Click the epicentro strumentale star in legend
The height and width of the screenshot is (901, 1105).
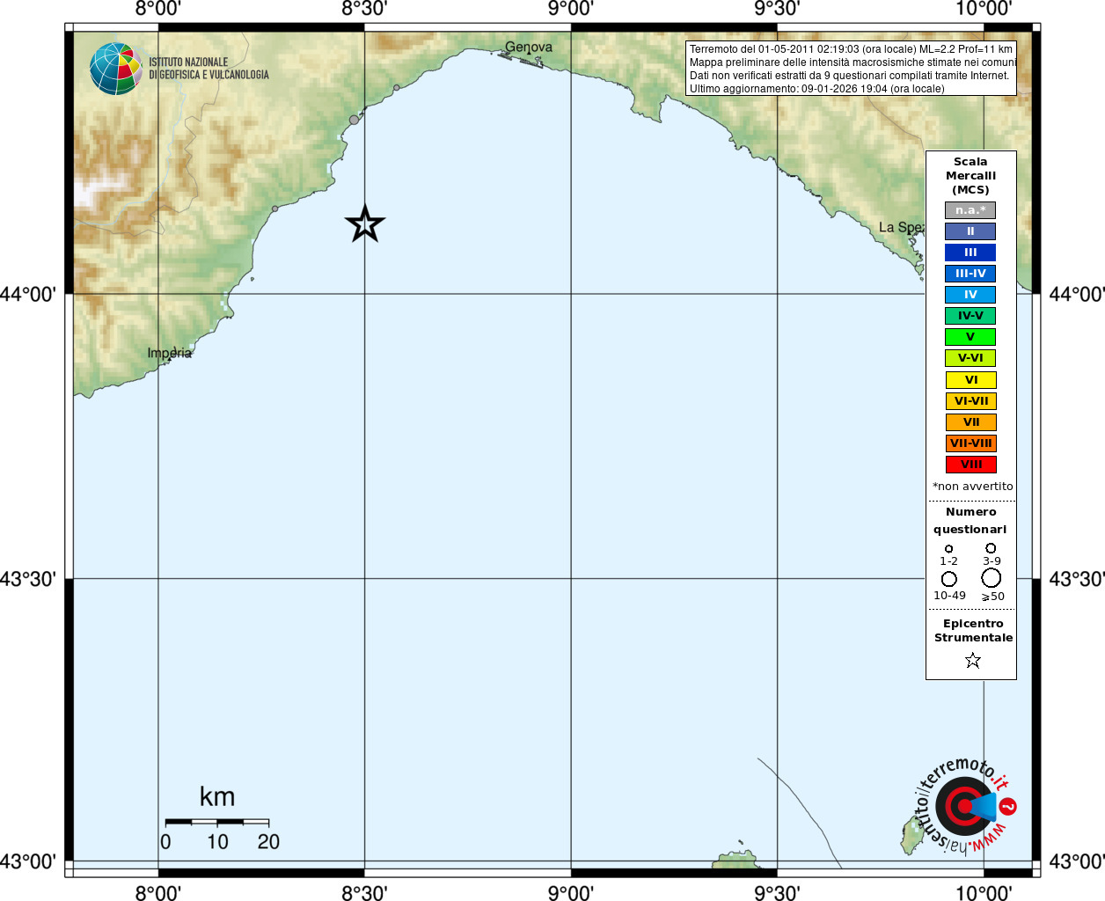click(972, 660)
